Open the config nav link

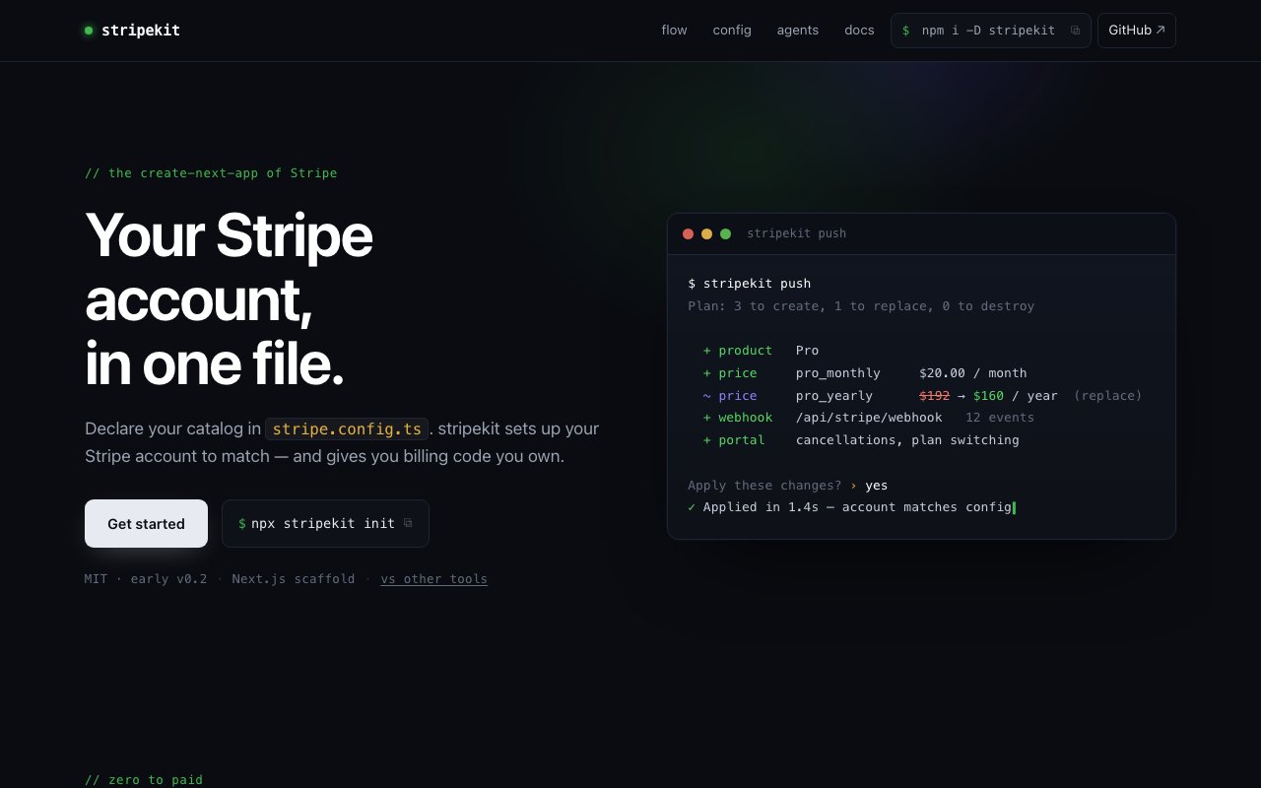(732, 31)
